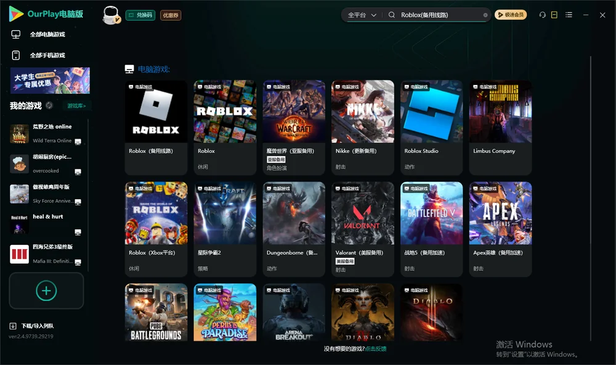The image size is (616, 365).
Task: Open the main menu list icon
Action: pos(569,15)
